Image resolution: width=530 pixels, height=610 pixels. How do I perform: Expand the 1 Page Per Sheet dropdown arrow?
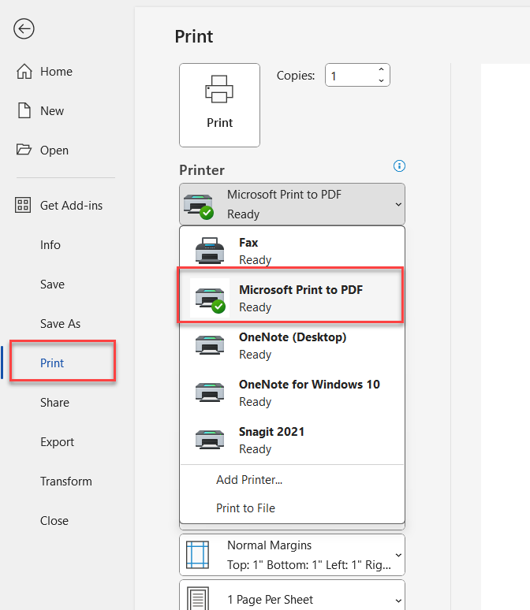[398, 601]
